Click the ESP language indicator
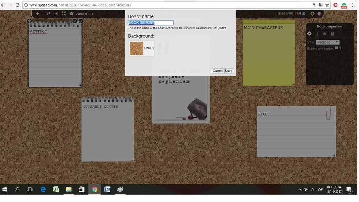Viewport: 359px width, 202px height. pos(320,190)
